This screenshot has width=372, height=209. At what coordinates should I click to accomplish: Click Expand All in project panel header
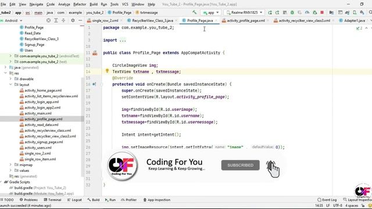[x=56, y=21]
